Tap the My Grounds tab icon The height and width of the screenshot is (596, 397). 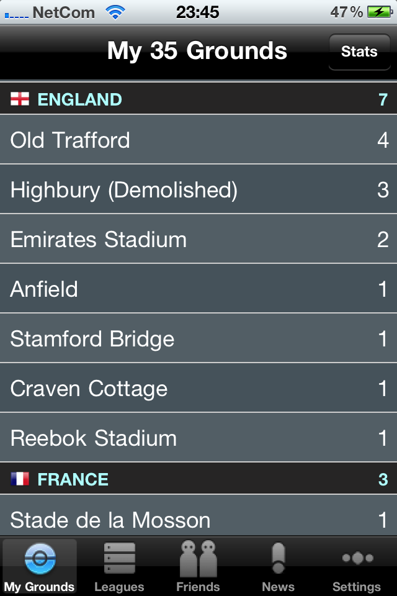pos(40,559)
